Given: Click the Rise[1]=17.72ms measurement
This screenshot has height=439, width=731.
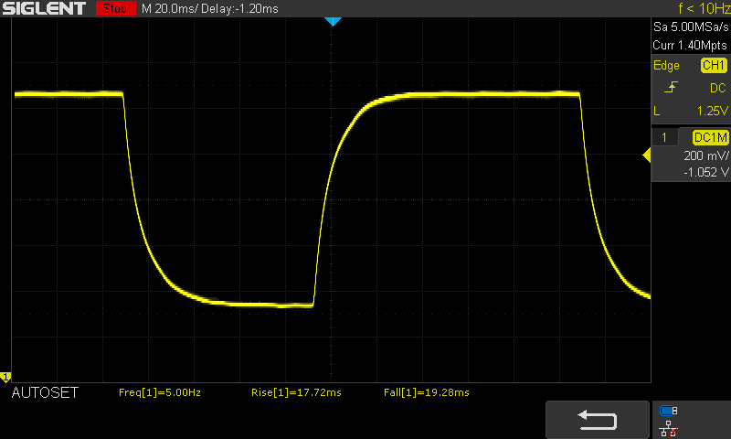Looking at the screenshot, I should [296, 393].
